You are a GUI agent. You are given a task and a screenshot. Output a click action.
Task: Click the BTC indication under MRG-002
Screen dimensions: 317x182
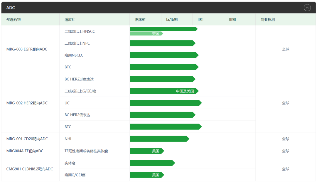coord(68,127)
